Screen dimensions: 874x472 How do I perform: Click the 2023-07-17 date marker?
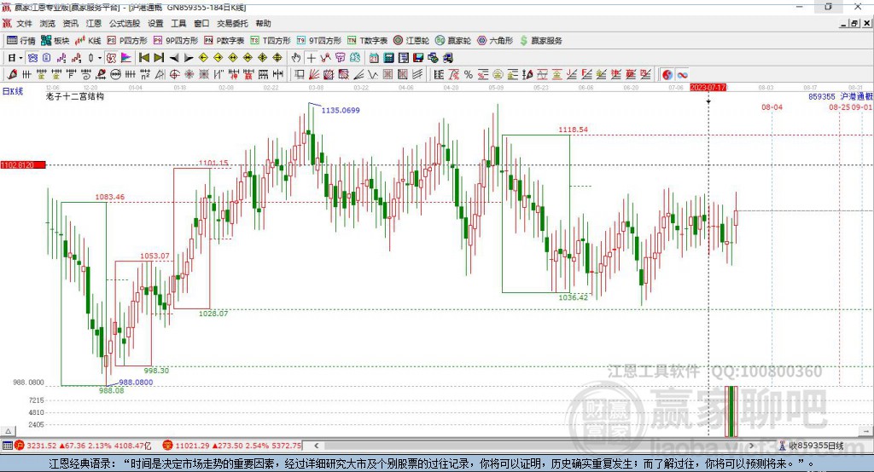click(708, 88)
